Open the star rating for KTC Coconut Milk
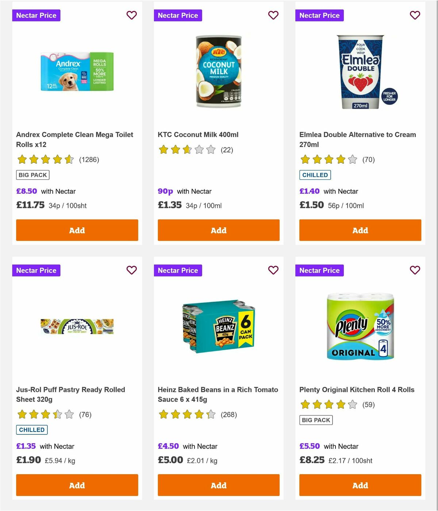438x511 pixels. [x=187, y=150]
